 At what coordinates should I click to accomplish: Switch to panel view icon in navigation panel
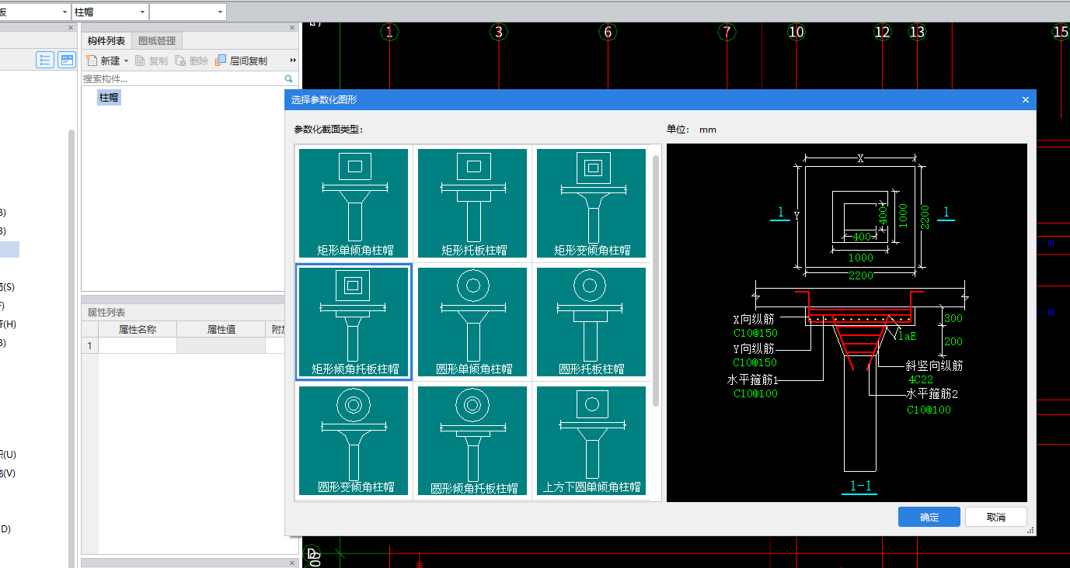(67, 60)
